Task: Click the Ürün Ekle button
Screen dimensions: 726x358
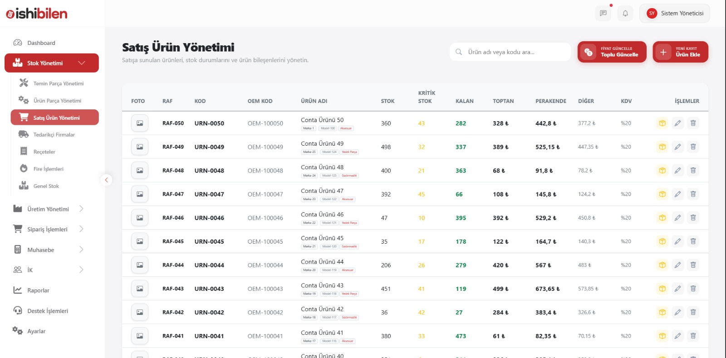Action: click(680, 52)
